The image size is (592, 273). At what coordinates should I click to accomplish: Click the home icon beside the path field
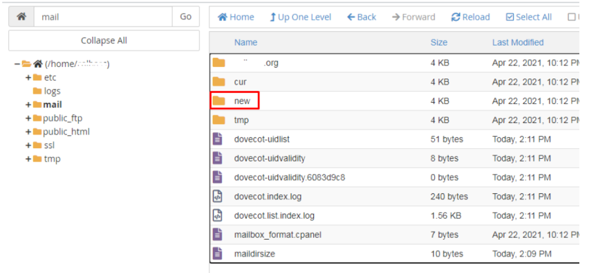(x=21, y=17)
